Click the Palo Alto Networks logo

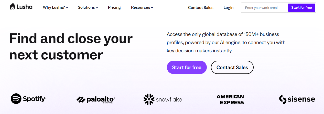[x=96, y=99]
